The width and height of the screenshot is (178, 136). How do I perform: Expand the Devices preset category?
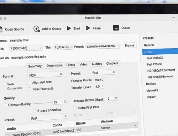coord(151,84)
